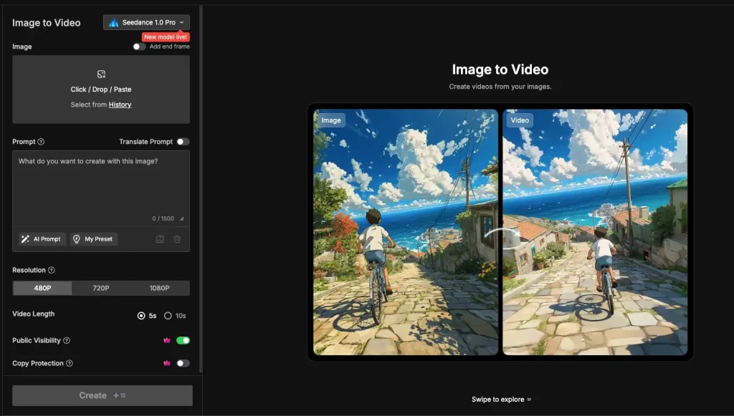This screenshot has height=416, width=734.
Task: Save the prompt with the disk icon
Action: (160, 238)
